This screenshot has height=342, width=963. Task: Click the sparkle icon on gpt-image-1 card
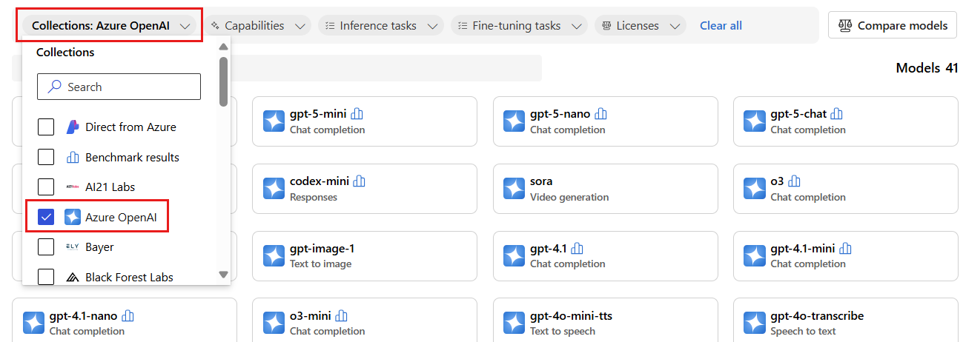click(x=274, y=256)
